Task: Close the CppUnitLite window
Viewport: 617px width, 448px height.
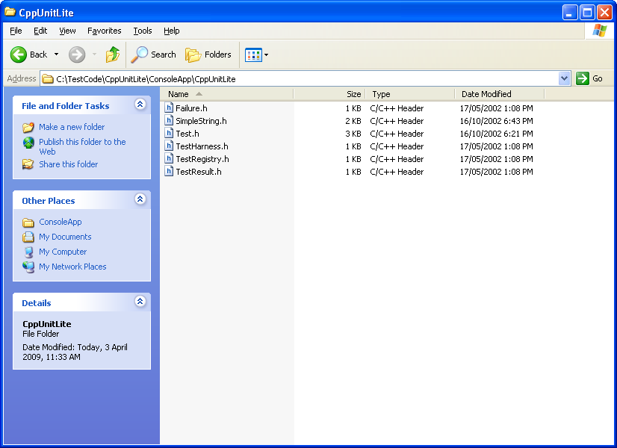Action: pyautogui.click(x=604, y=13)
